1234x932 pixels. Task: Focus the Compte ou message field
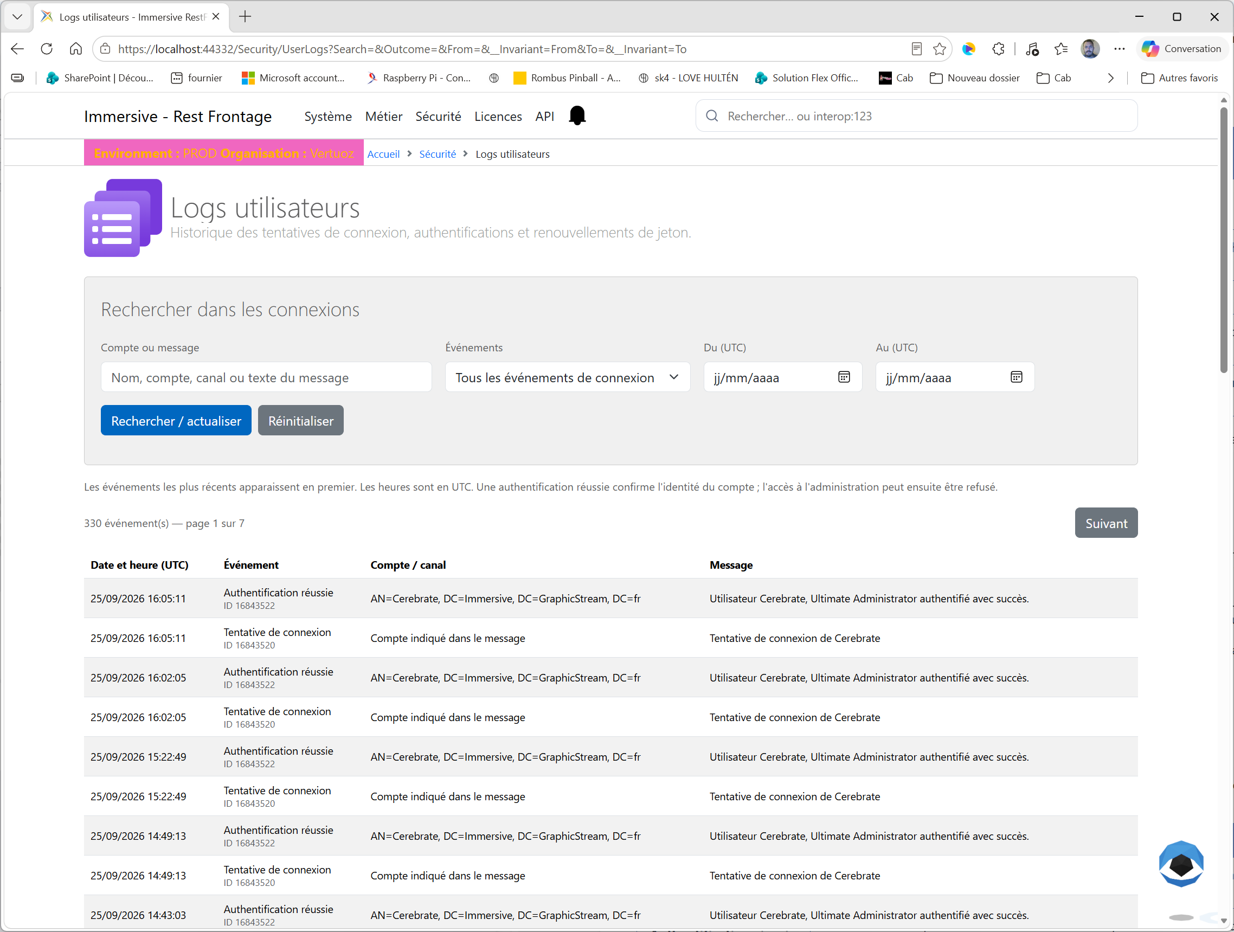click(266, 377)
